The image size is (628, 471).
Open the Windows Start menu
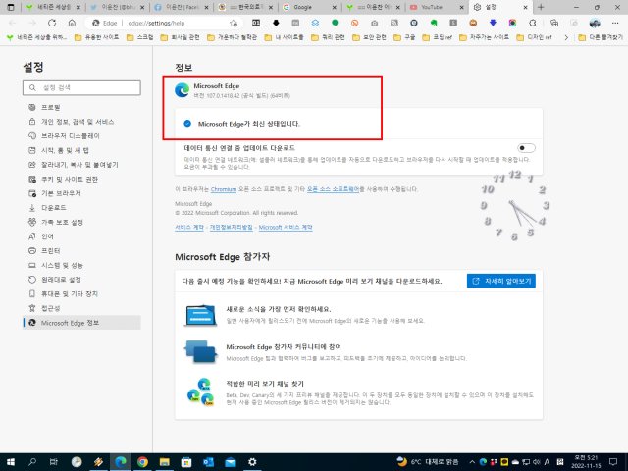(11, 462)
